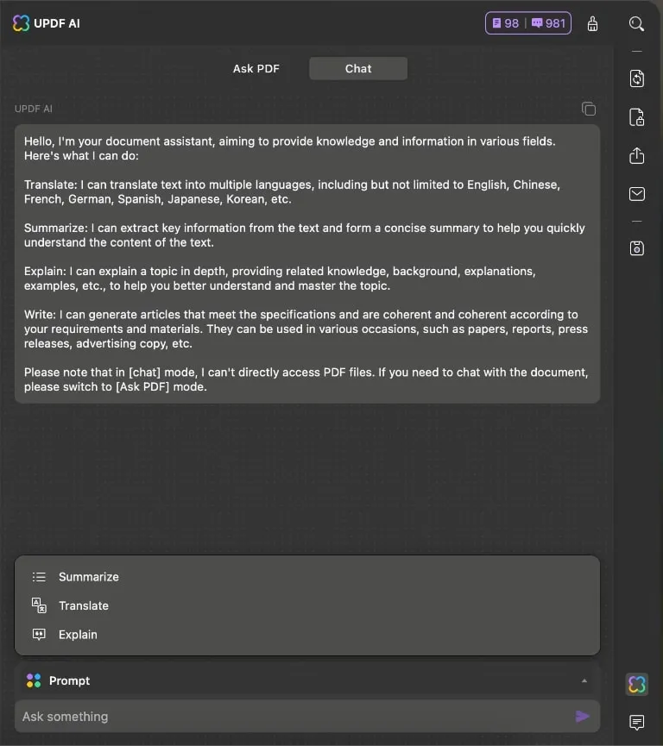Image resolution: width=663 pixels, height=746 pixels.
Task: Click the clear chat broom icon
Action: [x=592, y=23]
